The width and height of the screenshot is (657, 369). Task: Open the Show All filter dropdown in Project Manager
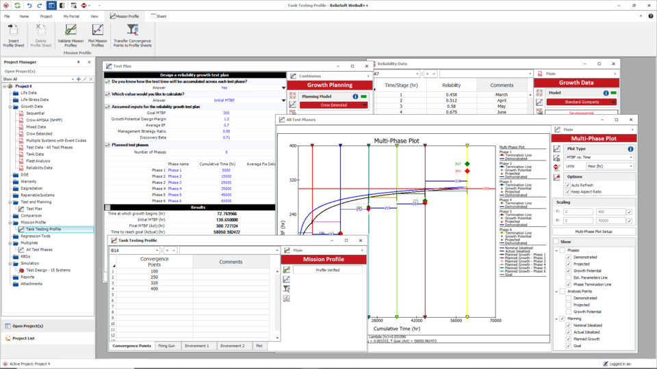click(73, 79)
